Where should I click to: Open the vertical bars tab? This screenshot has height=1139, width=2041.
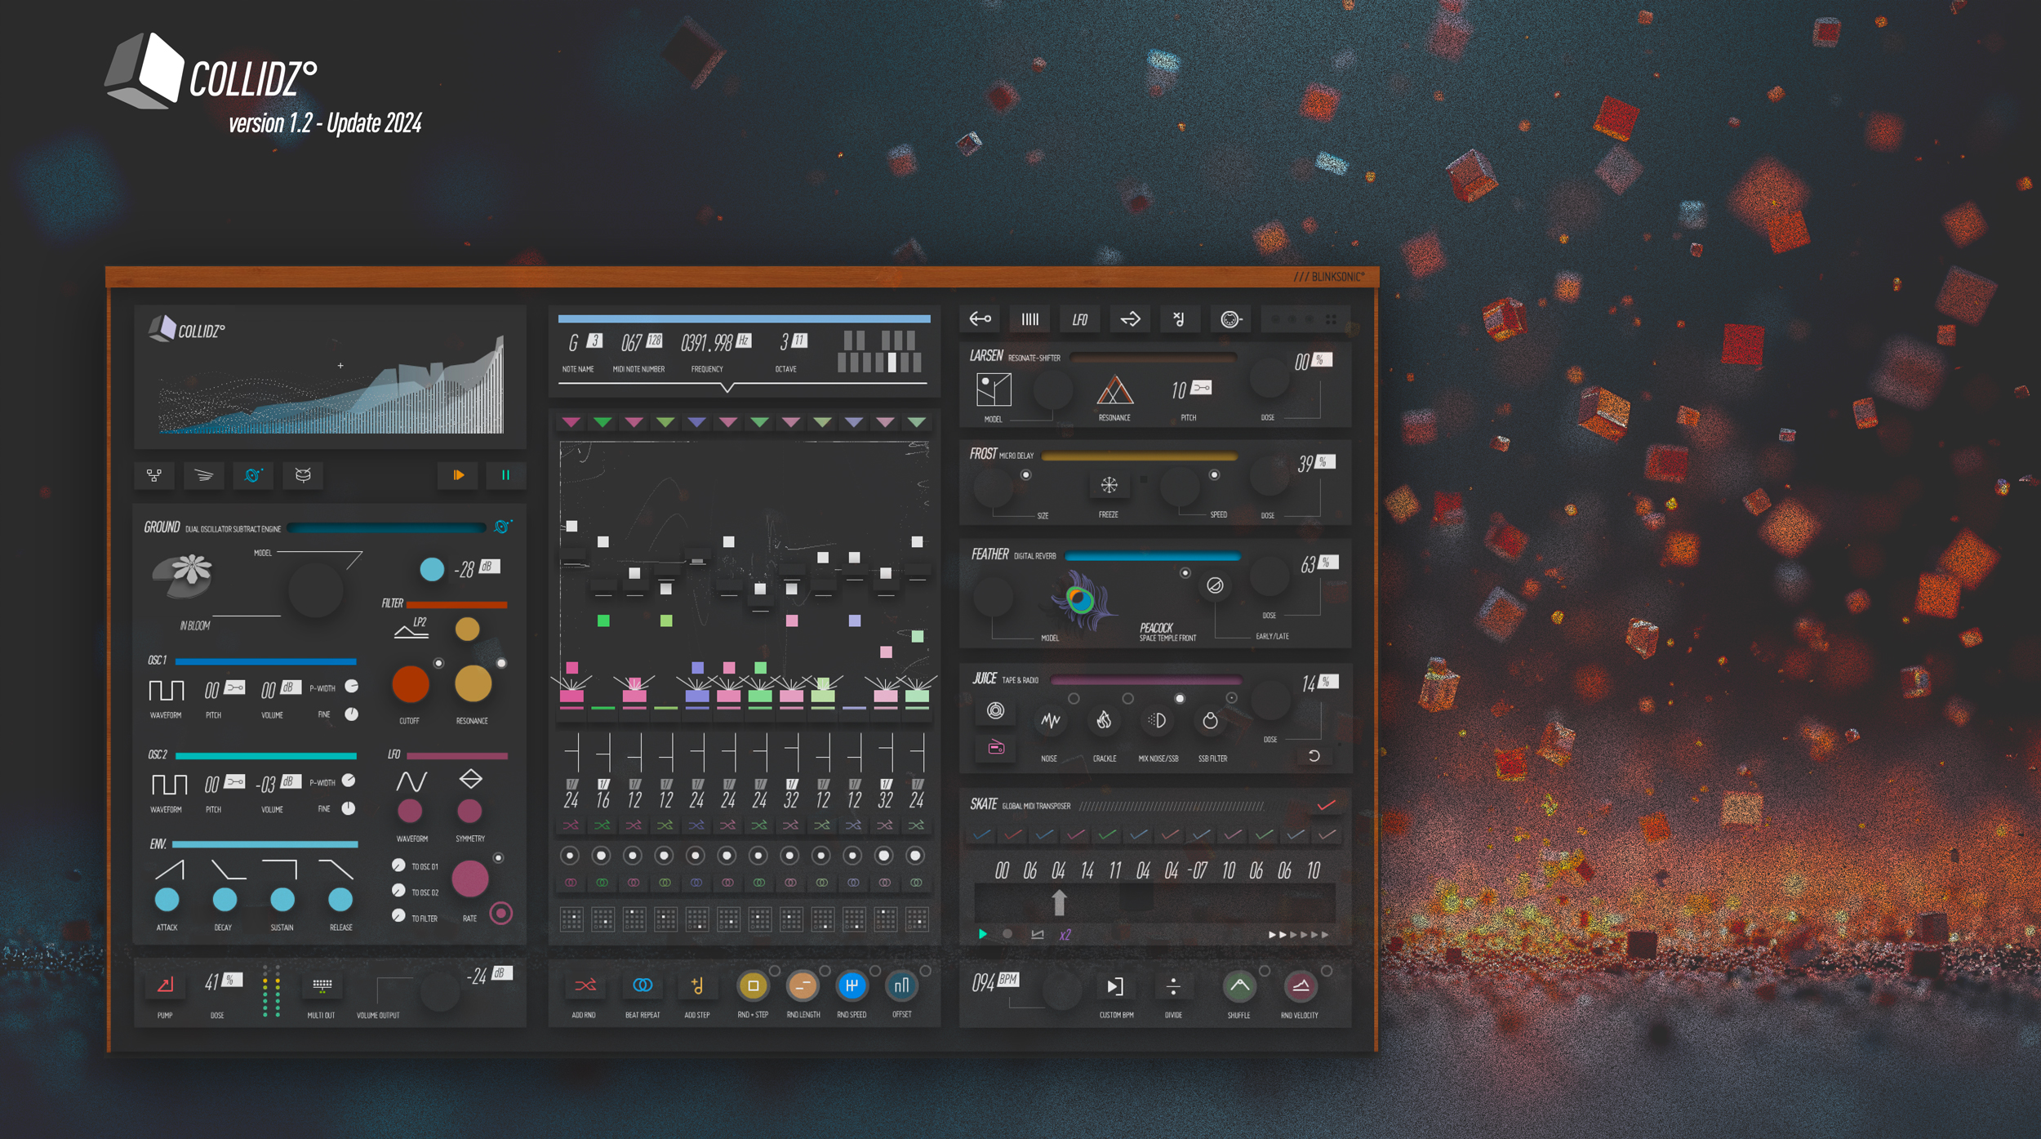(1030, 319)
